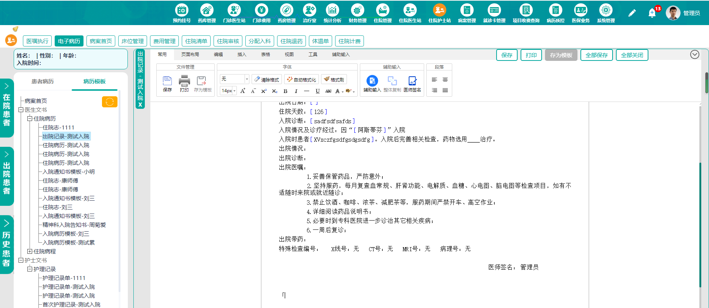This screenshot has width=709, height=308.
Task: Open the 就诊卡管理 module
Action: [494, 13]
